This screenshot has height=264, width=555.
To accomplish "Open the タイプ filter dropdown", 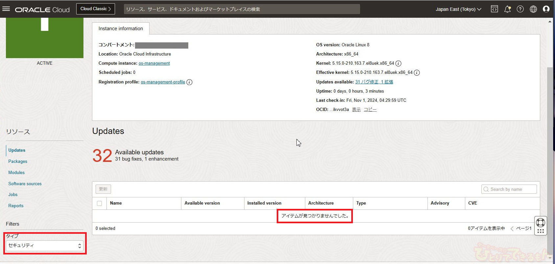I will point(44,246).
